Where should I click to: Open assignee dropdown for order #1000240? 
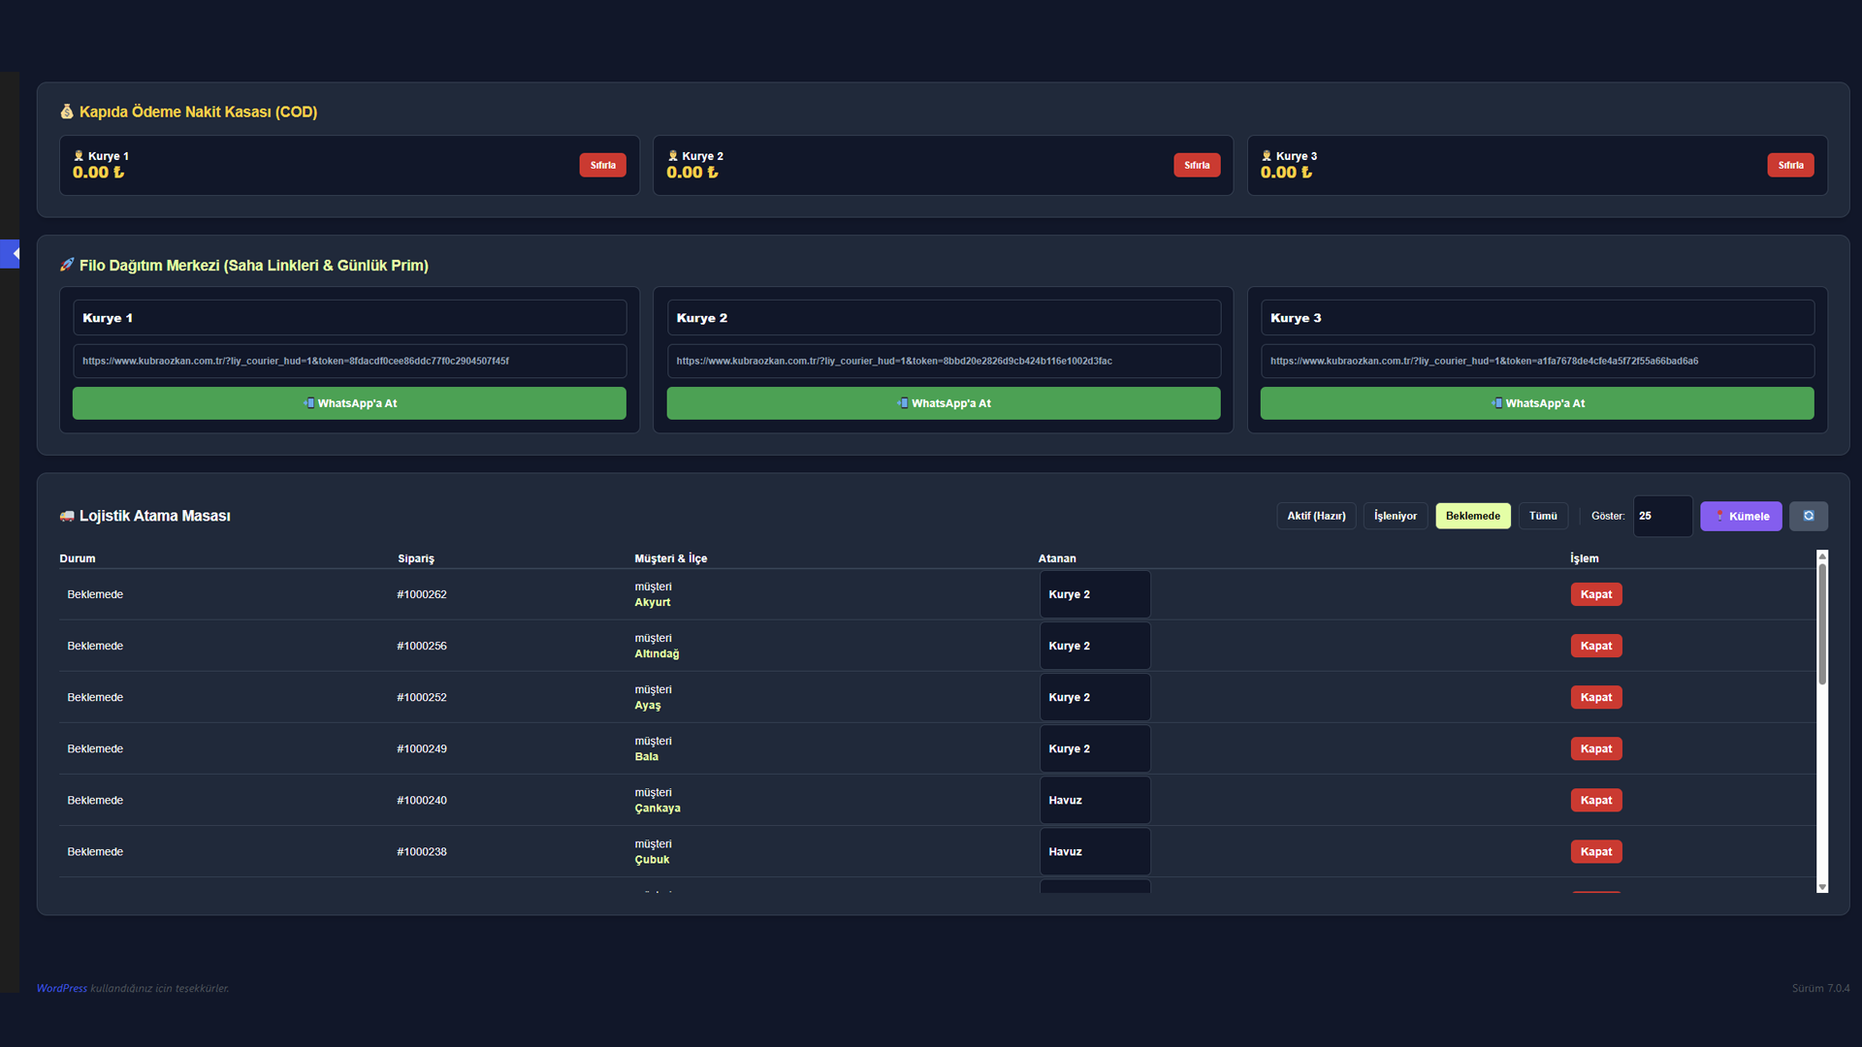point(1095,800)
